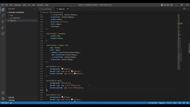This screenshot has height=107, width=190.
Task: Open the Run and Debug view
Action: pyautogui.click(x=3, y=28)
